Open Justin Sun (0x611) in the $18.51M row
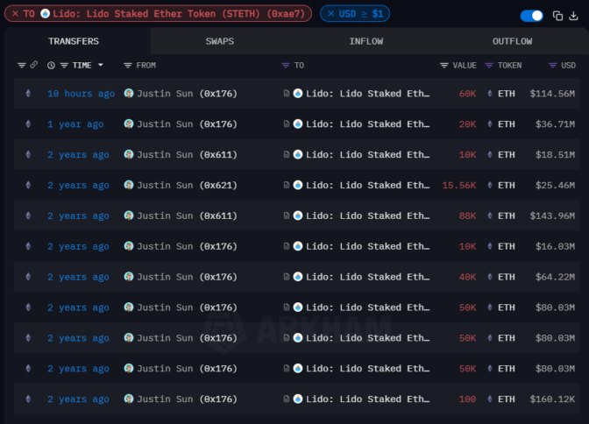The width and height of the screenshot is (589, 424). pos(187,155)
